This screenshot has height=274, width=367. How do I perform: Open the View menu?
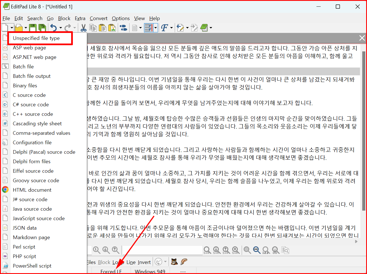140,18
